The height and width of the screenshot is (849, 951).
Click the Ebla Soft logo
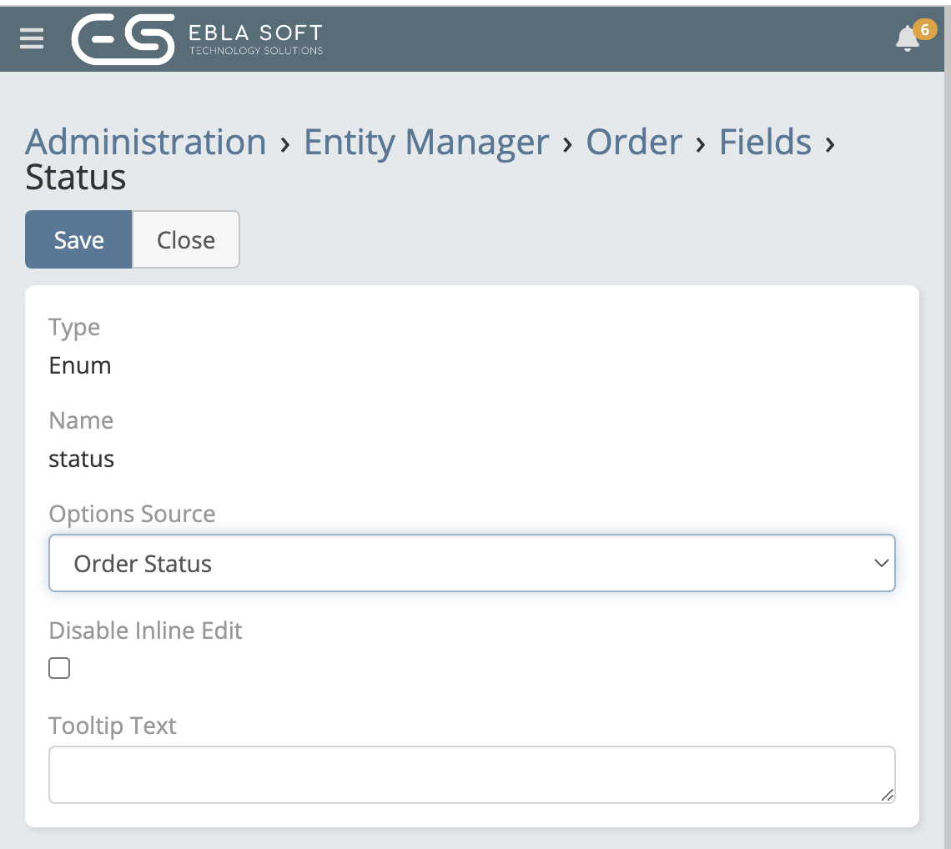(123, 38)
